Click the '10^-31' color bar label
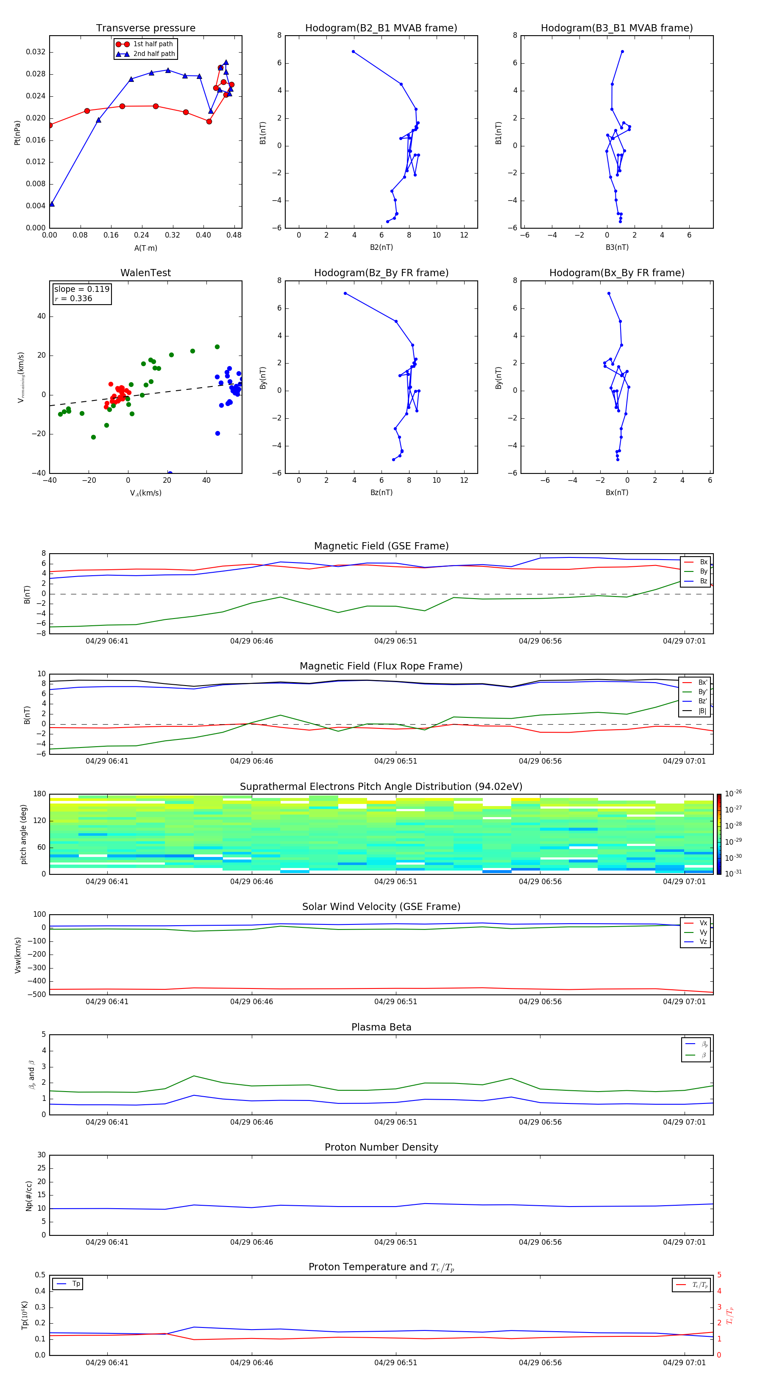 pos(733,874)
